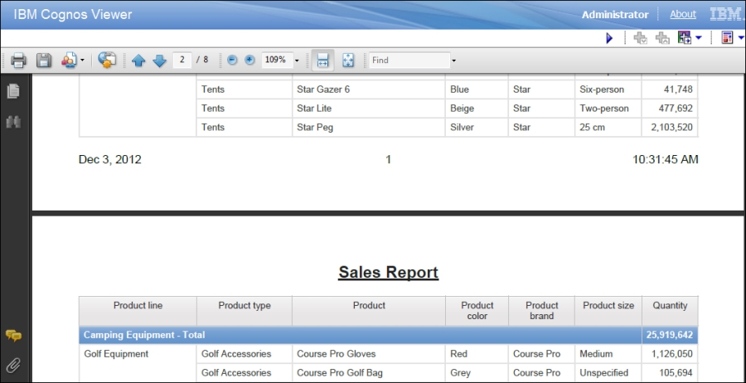The image size is (746, 383).
Task: Click into the Find search field
Action: click(409, 60)
